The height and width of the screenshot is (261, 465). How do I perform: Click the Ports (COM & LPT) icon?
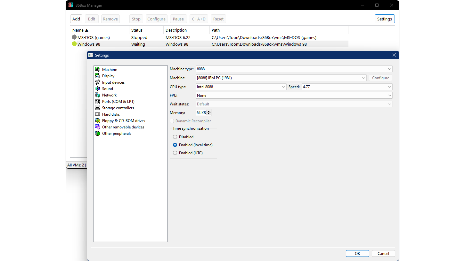(x=98, y=101)
